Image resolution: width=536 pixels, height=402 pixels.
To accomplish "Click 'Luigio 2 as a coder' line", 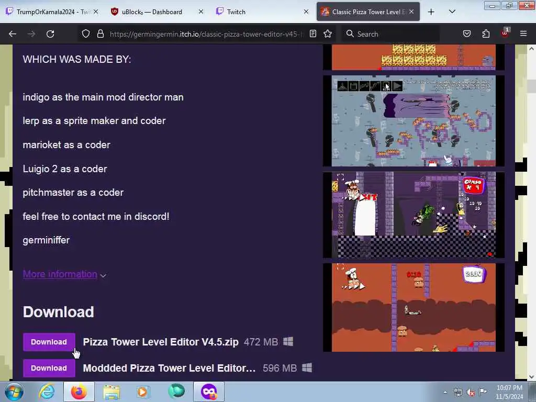I will [x=65, y=169].
